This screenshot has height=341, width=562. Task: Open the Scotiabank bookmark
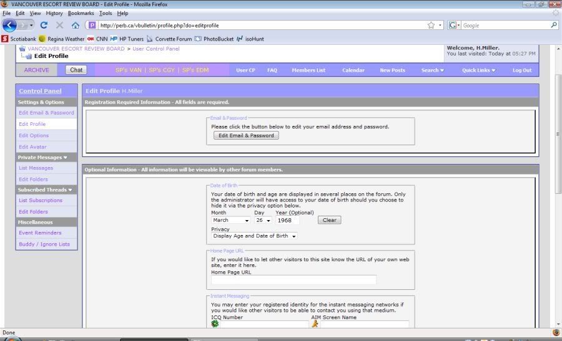point(19,39)
